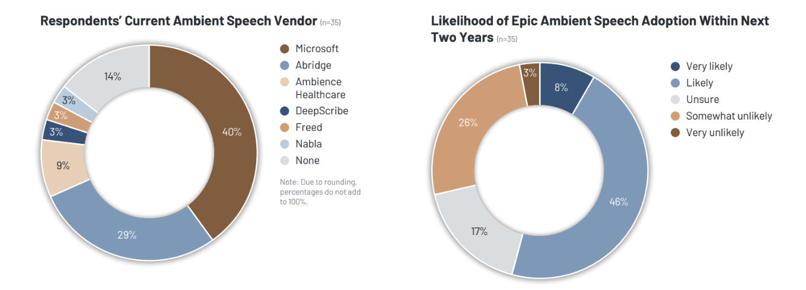Image resolution: width=806 pixels, height=290 pixels.
Task: Click the 17% Unsure donut segment
Action: [476, 230]
